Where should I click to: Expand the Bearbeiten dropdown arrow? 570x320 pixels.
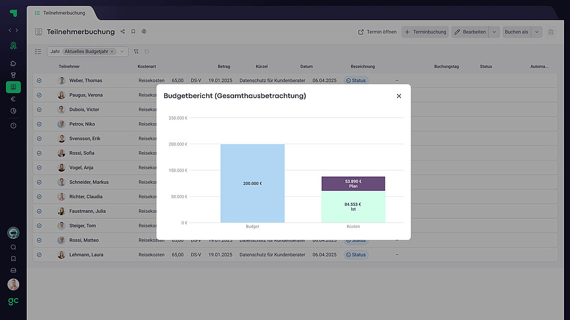pos(494,32)
